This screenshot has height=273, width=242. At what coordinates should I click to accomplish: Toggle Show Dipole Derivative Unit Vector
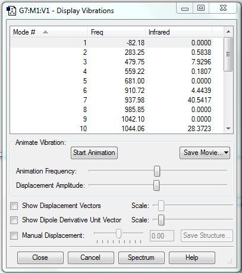point(14,220)
